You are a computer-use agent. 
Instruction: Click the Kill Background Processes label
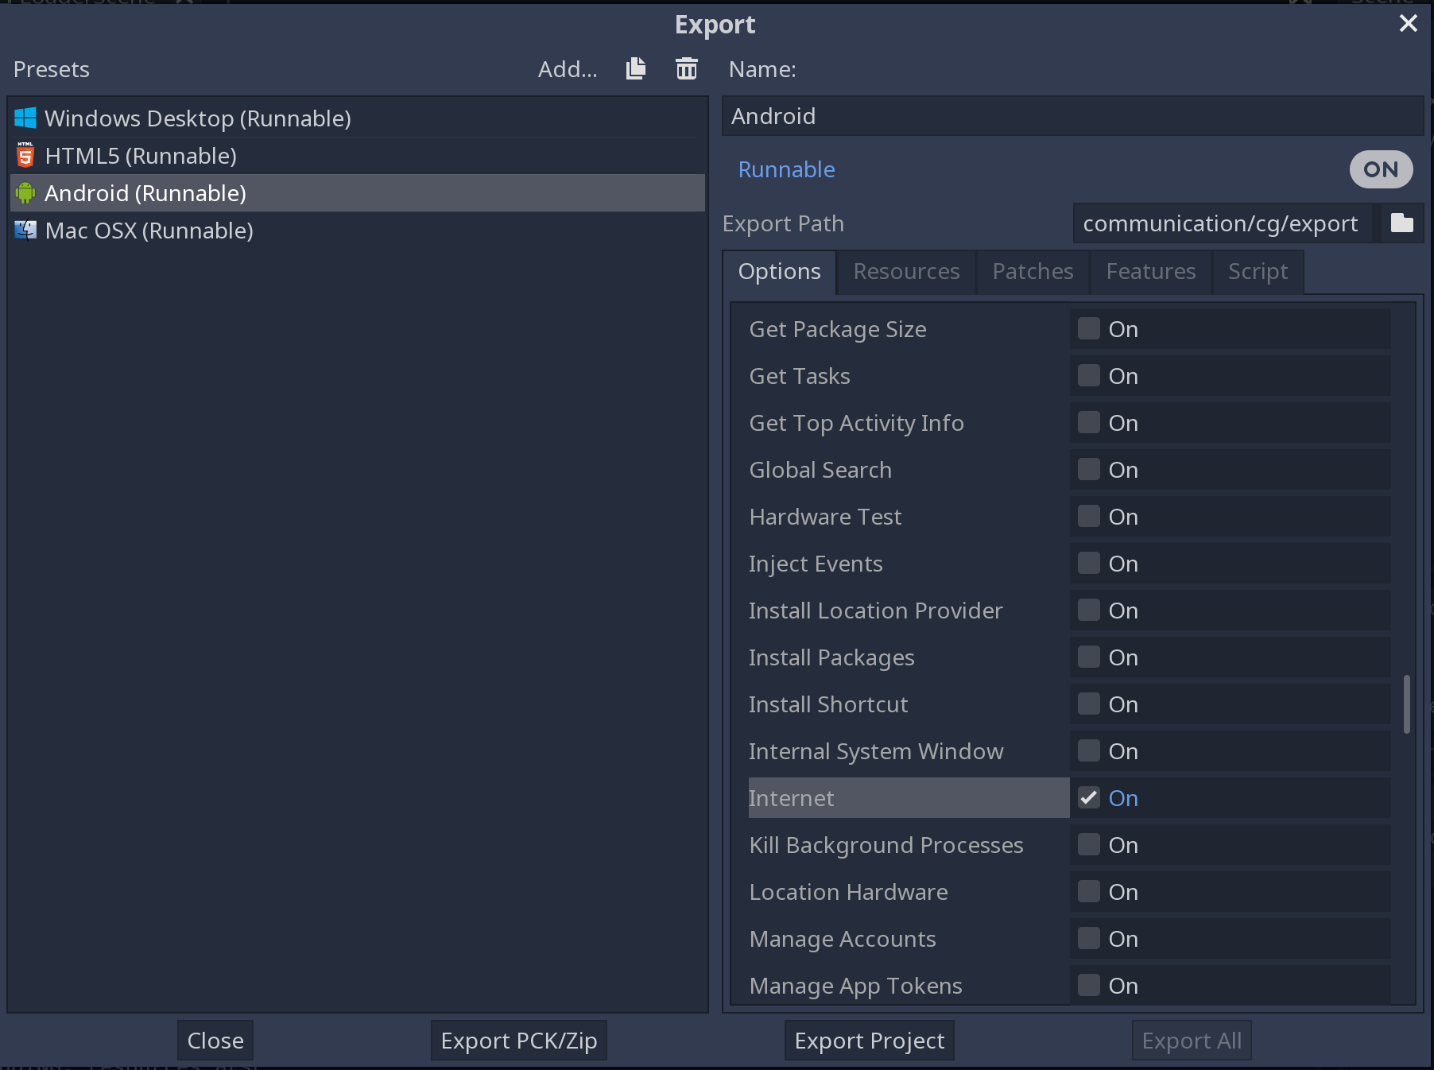click(x=886, y=845)
